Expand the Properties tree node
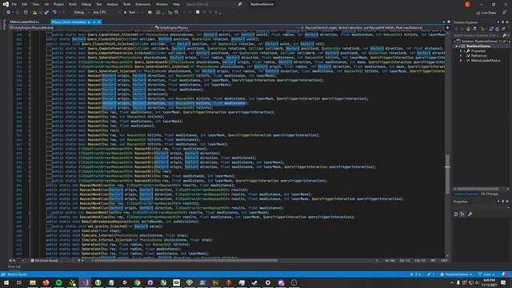This screenshot has width=512, height=288. coord(461,51)
